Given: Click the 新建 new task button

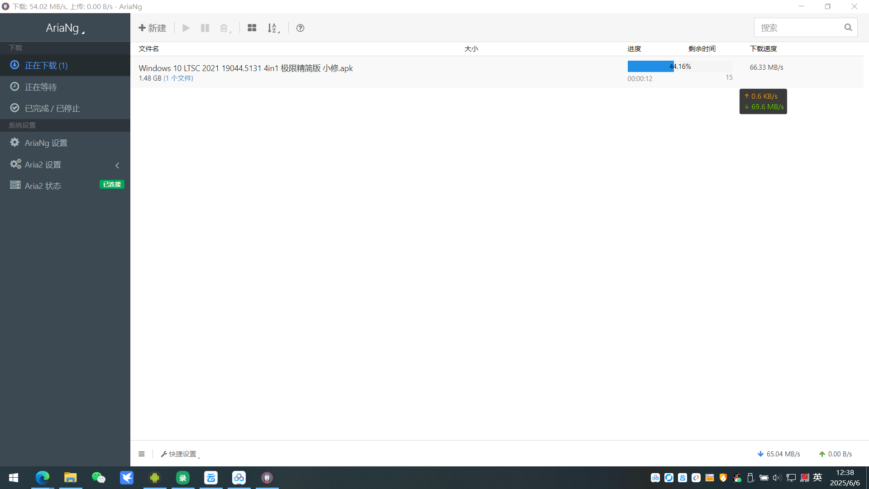Looking at the screenshot, I should coord(153,28).
